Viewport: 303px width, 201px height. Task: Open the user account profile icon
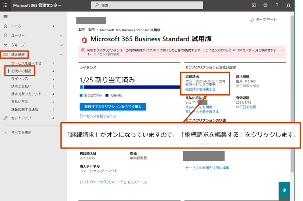point(288,5)
